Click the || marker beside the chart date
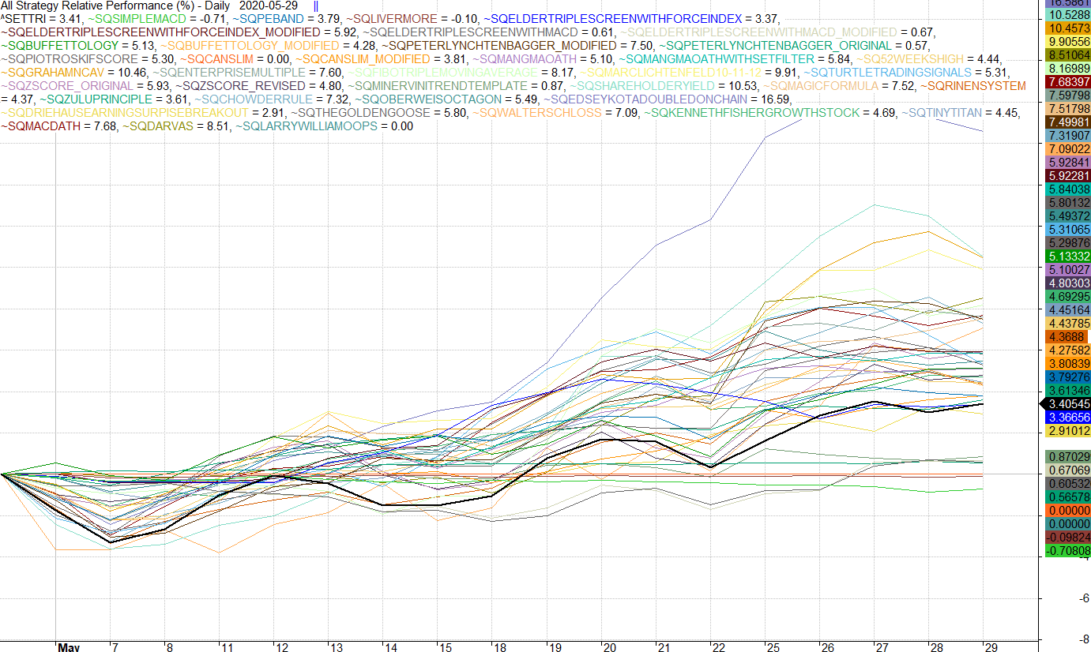Image resolution: width=1091 pixels, height=652 pixels. 316,6
